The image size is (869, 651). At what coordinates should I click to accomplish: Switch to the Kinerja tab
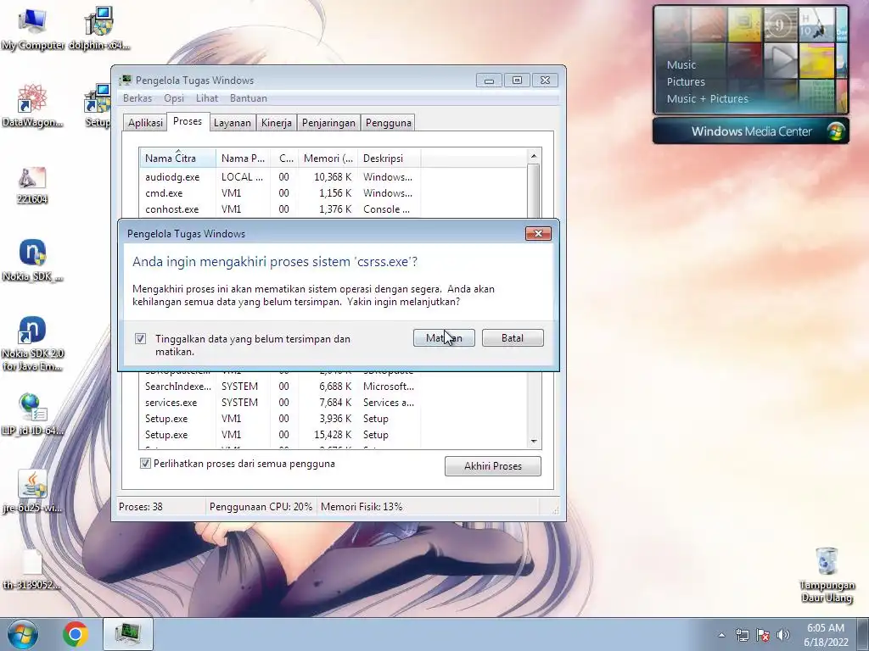click(x=276, y=123)
